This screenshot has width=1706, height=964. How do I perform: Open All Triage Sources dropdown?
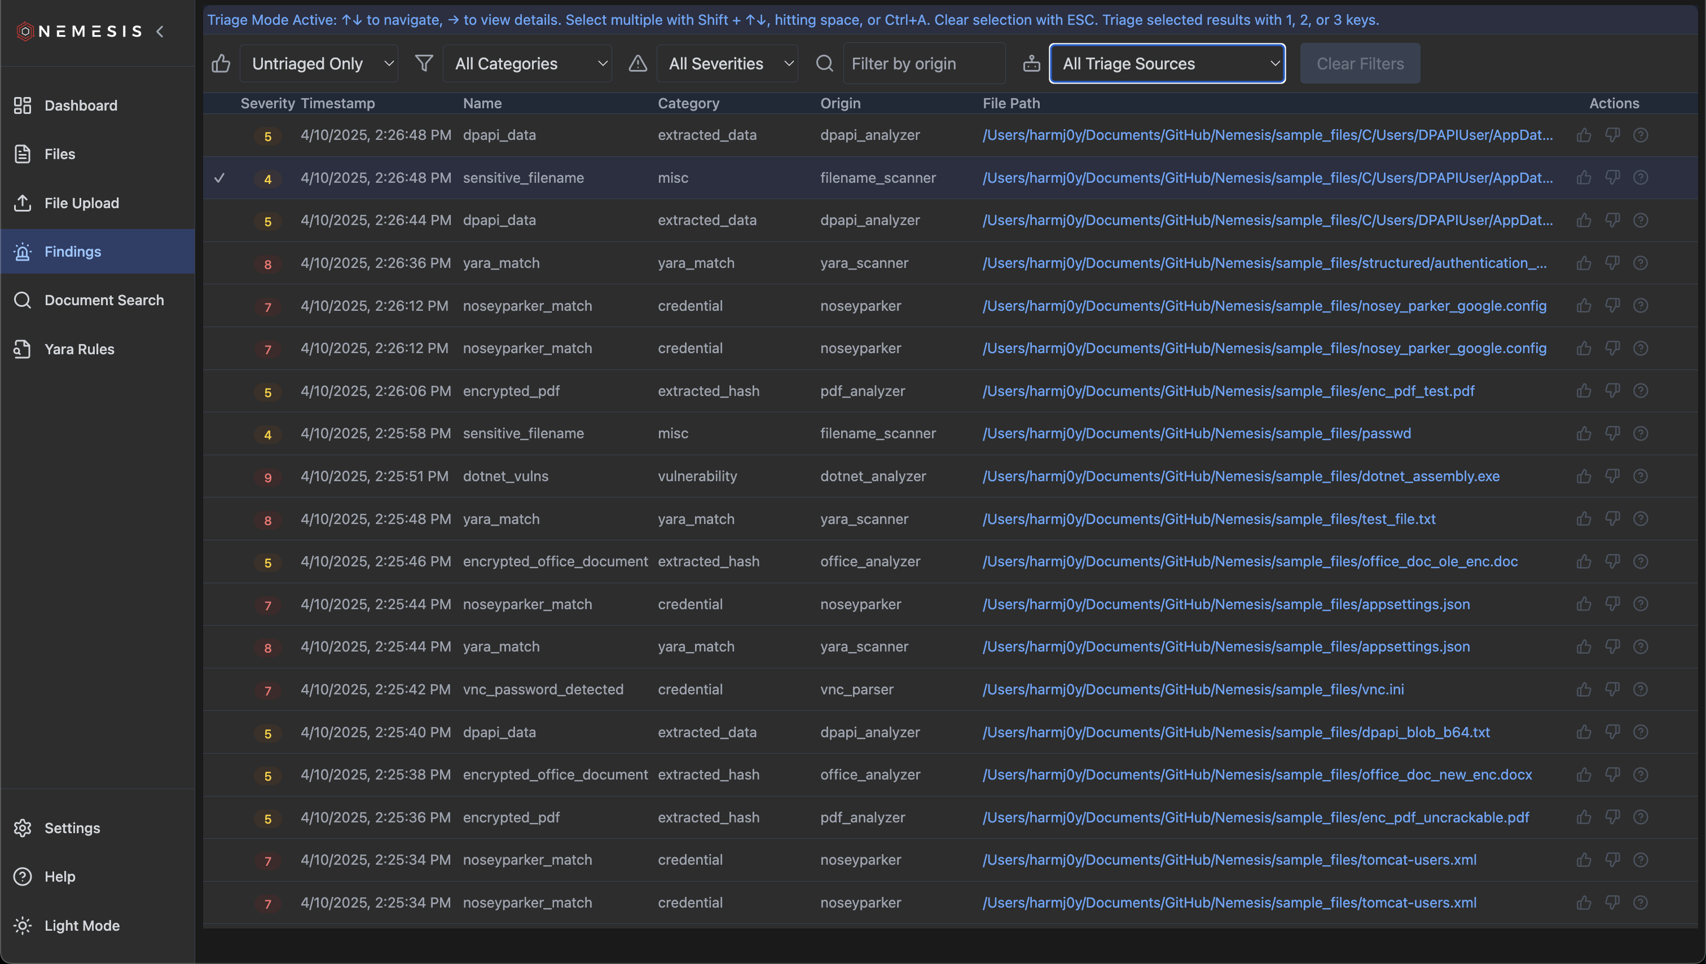coord(1167,64)
